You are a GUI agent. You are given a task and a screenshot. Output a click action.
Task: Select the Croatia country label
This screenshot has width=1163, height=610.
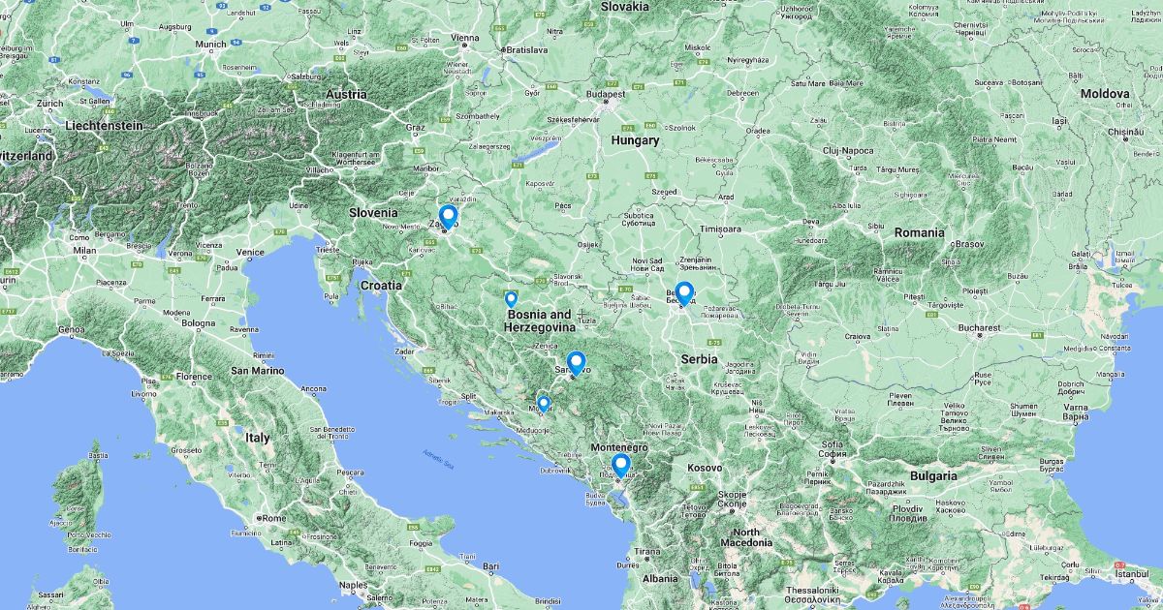(x=381, y=286)
